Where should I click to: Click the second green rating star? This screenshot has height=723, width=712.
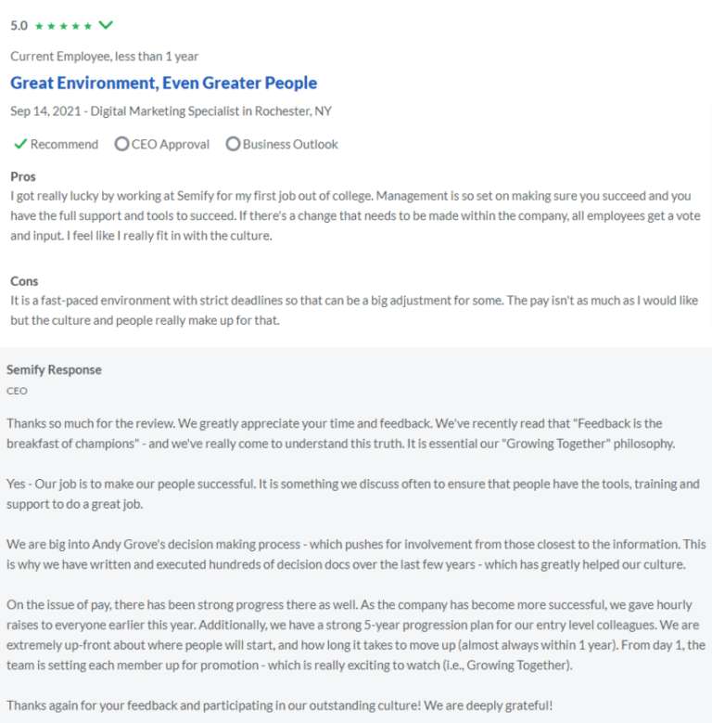51,26
